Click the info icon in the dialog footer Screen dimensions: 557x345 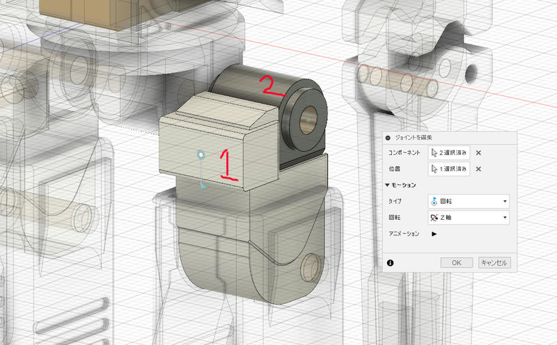(390, 263)
